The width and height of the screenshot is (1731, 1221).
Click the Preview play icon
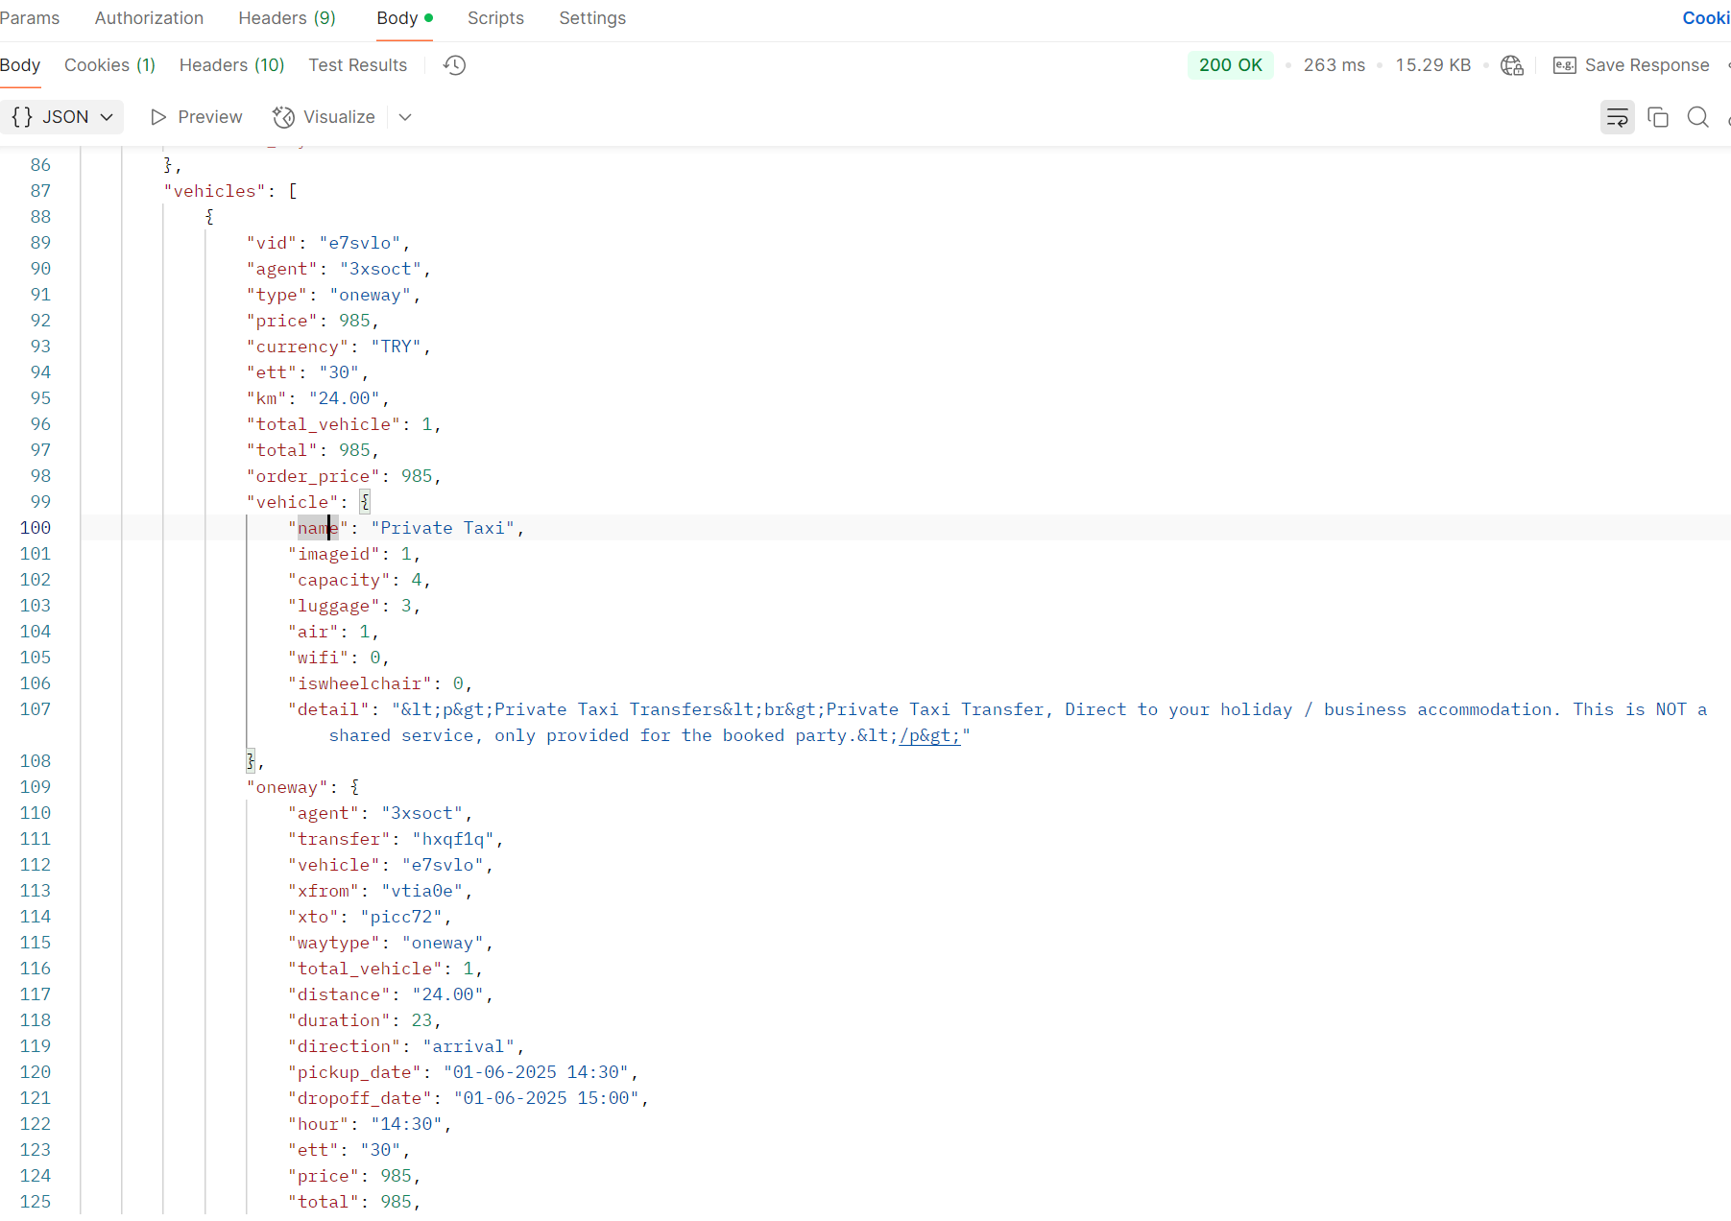[158, 117]
